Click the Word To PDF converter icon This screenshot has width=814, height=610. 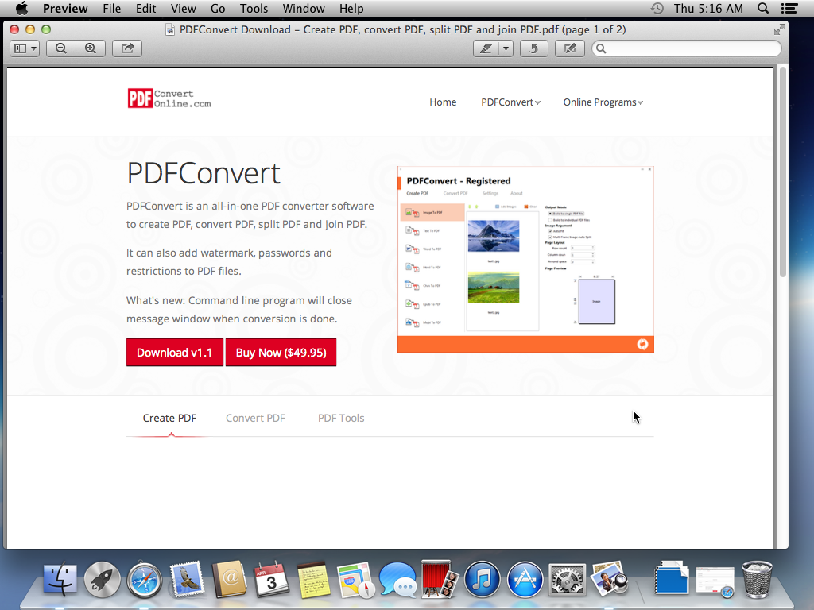411,249
